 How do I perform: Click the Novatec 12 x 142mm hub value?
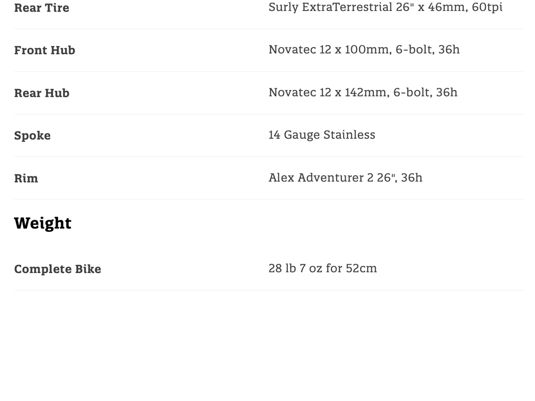tap(363, 92)
